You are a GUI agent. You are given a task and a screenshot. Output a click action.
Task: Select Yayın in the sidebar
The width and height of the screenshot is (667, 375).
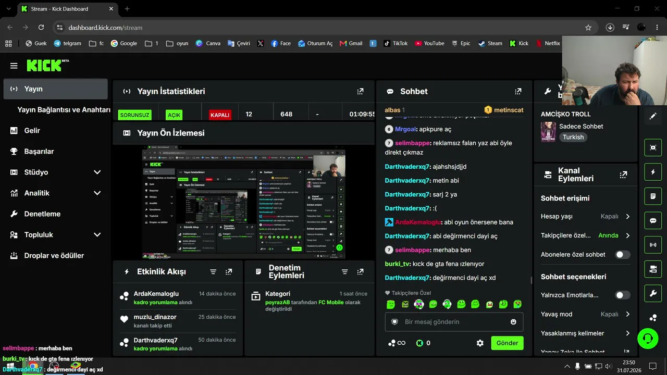click(55, 89)
